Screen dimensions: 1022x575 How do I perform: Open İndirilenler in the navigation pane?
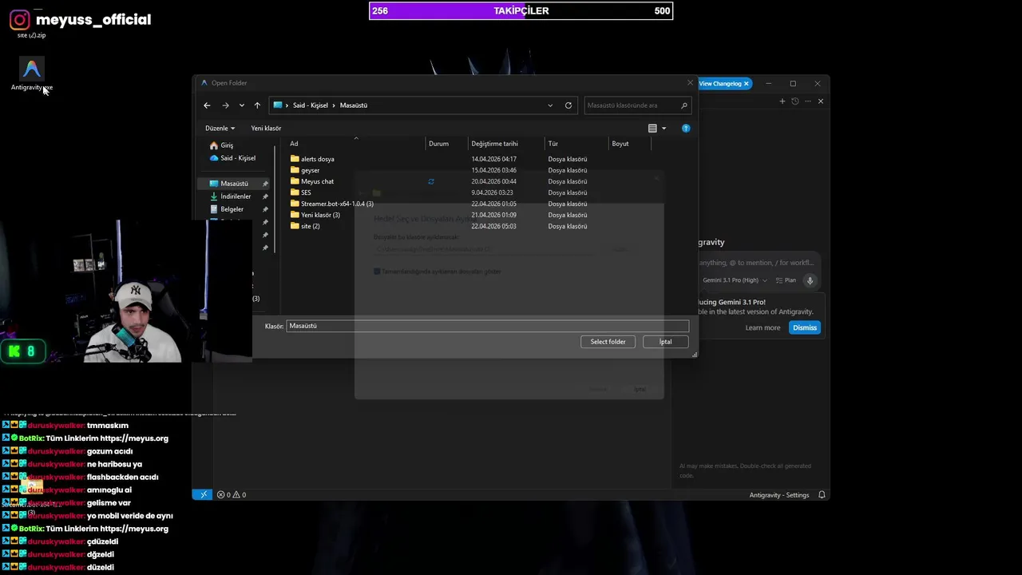pos(236,196)
